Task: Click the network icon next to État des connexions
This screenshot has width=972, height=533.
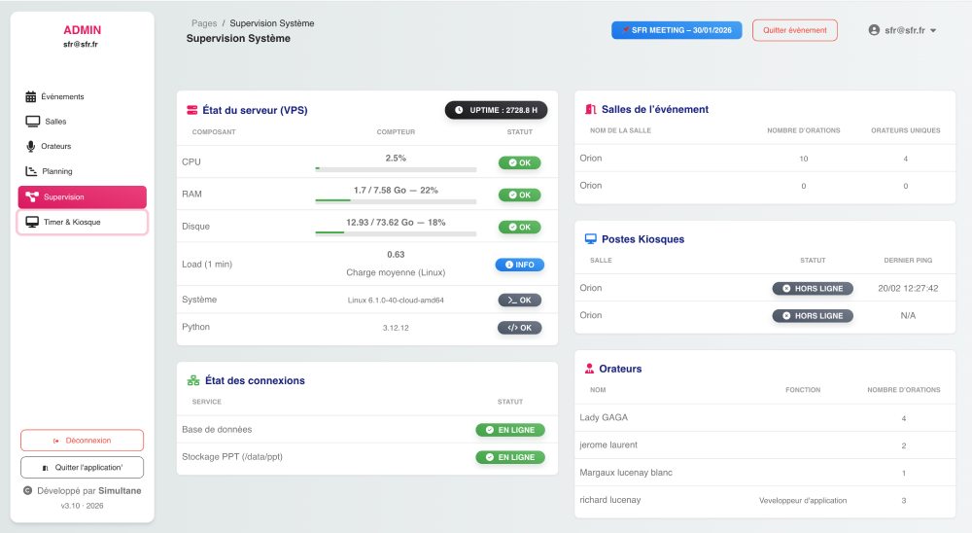Action: pyautogui.click(x=193, y=380)
